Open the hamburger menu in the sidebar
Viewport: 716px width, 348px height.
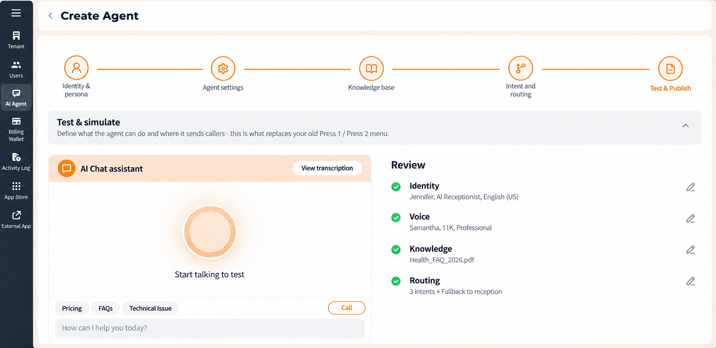[x=16, y=13]
